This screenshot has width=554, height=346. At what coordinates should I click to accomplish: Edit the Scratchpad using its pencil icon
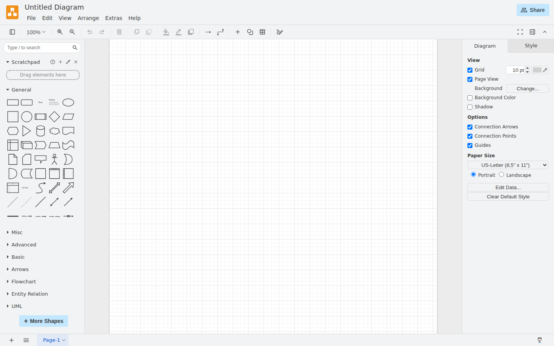(x=68, y=62)
